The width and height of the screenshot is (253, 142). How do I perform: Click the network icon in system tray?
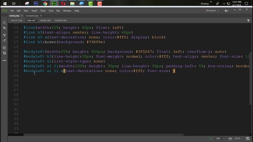click(228, 4)
